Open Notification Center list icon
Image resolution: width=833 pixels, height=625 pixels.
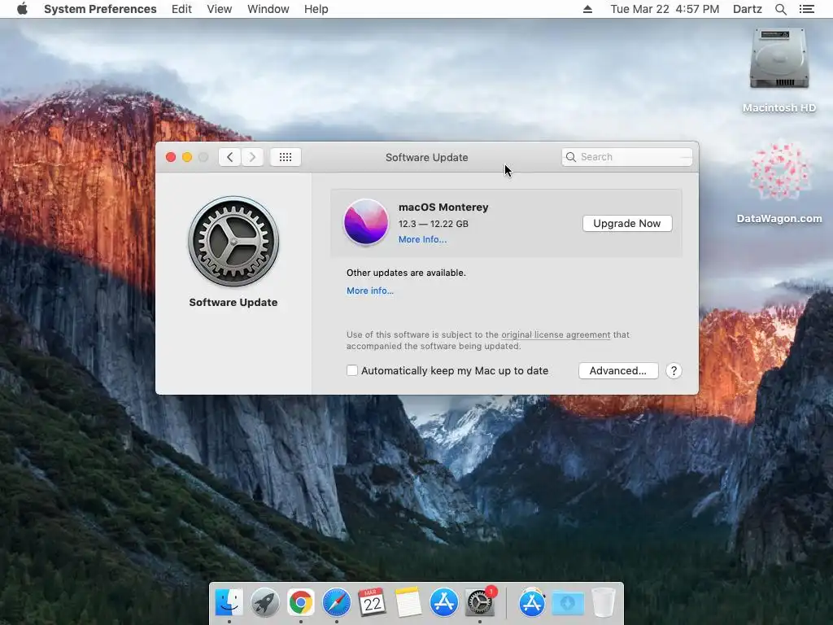click(x=806, y=9)
